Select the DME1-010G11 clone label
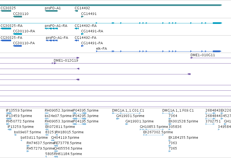 click(x=202, y=55)
